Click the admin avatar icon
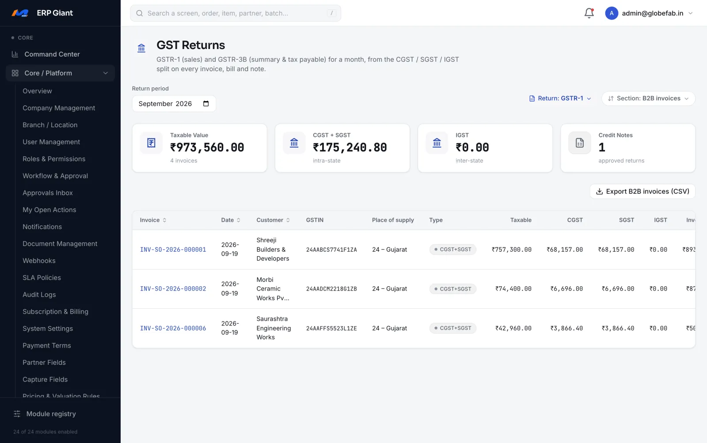The width and height of the screenshot is (707, 443). coord(612,13)
